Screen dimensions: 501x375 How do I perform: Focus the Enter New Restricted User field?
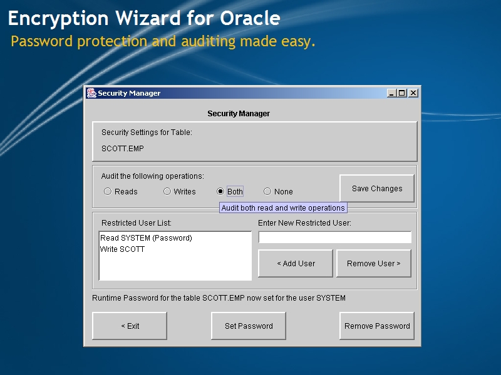335,237
